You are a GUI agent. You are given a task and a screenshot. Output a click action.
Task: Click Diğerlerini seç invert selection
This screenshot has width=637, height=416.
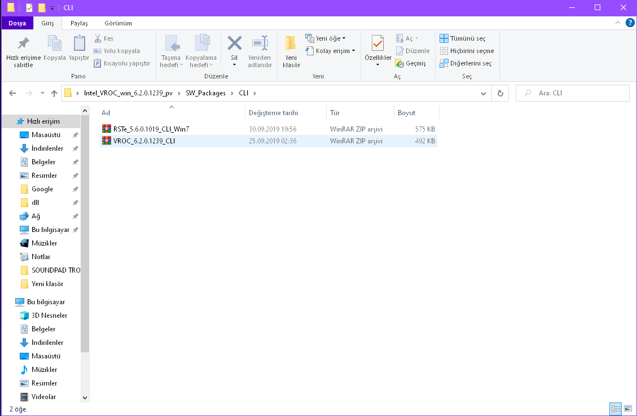(x=465, y=63)
